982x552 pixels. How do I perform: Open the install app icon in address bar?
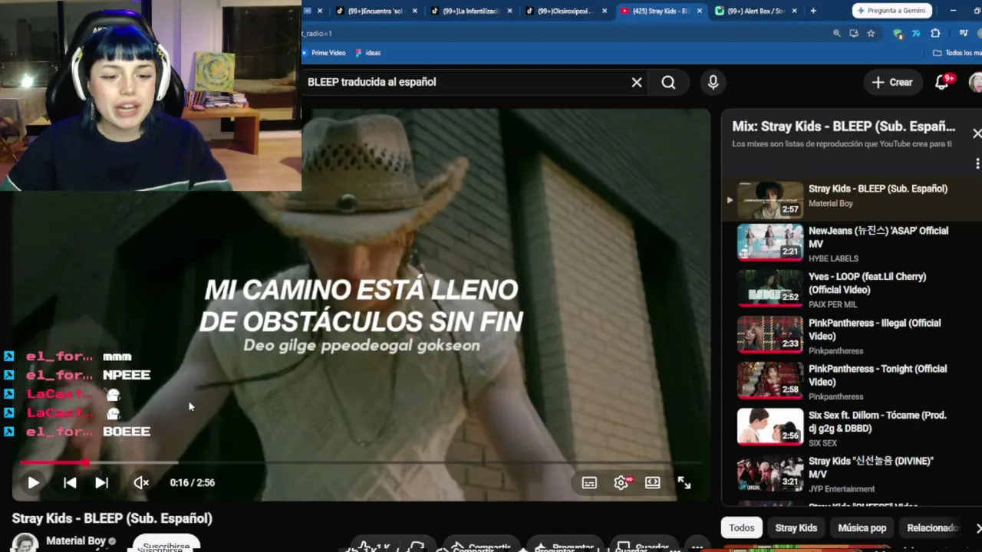[854, 34]
